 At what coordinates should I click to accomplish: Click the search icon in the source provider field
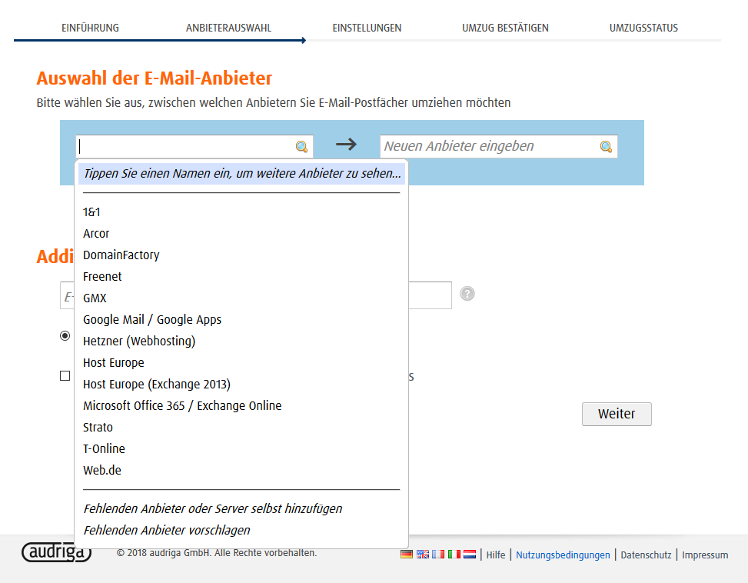[301, 146]
